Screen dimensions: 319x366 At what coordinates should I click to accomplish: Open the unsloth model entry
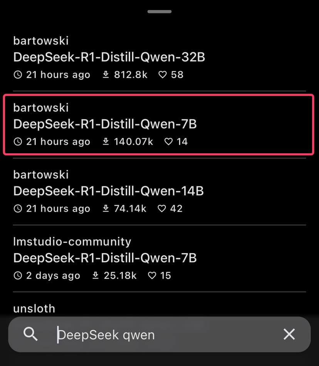[x=34, y=308]
